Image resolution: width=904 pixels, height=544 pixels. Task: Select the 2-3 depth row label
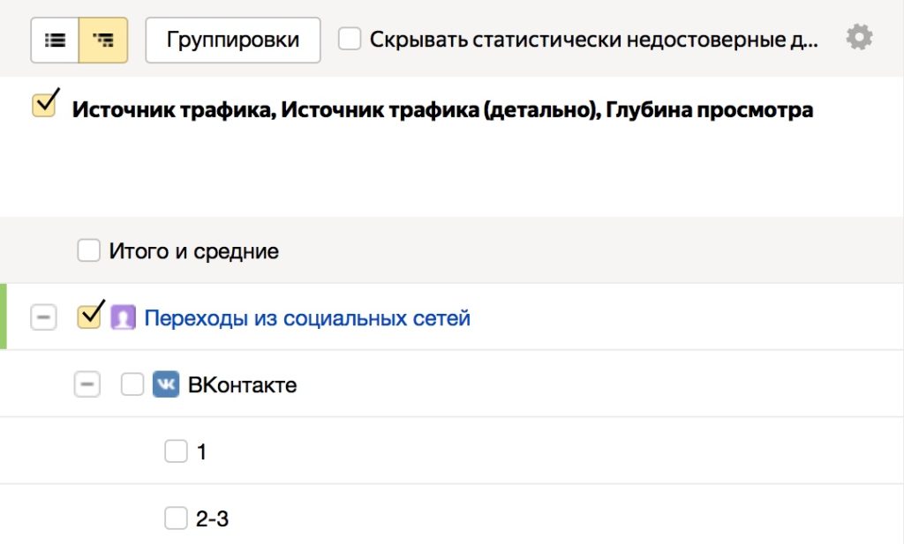[212, 518]
